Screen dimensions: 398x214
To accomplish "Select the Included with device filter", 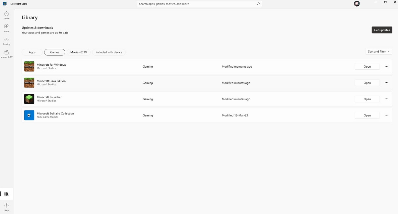I will click(109, 52).
